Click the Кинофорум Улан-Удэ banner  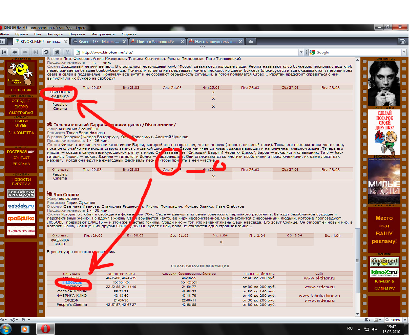[21, 194]
